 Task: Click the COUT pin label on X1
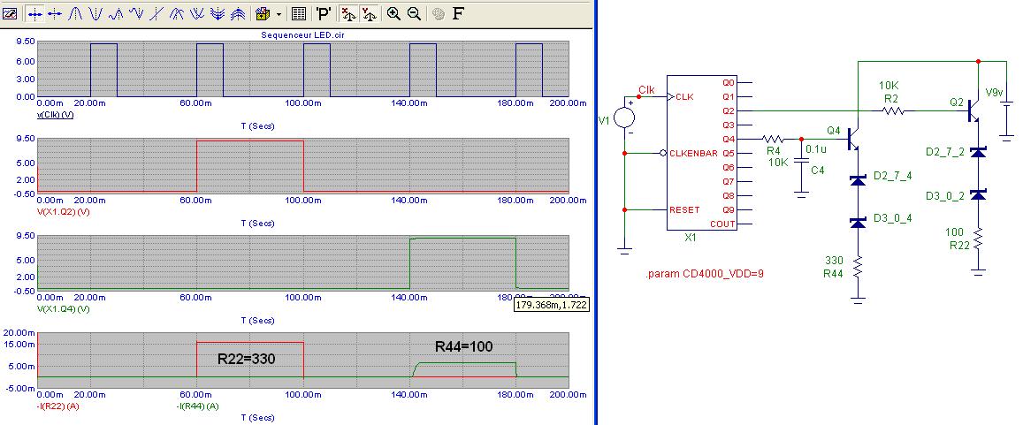click(722, 224)
